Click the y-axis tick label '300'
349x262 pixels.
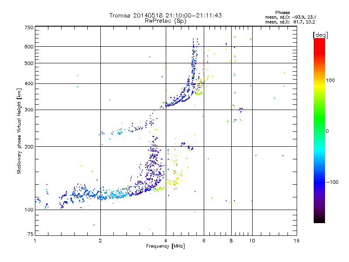coord(29,110)
